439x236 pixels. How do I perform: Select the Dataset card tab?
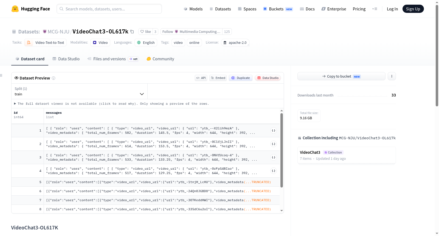pyautogui.click(x=30, y=59)
